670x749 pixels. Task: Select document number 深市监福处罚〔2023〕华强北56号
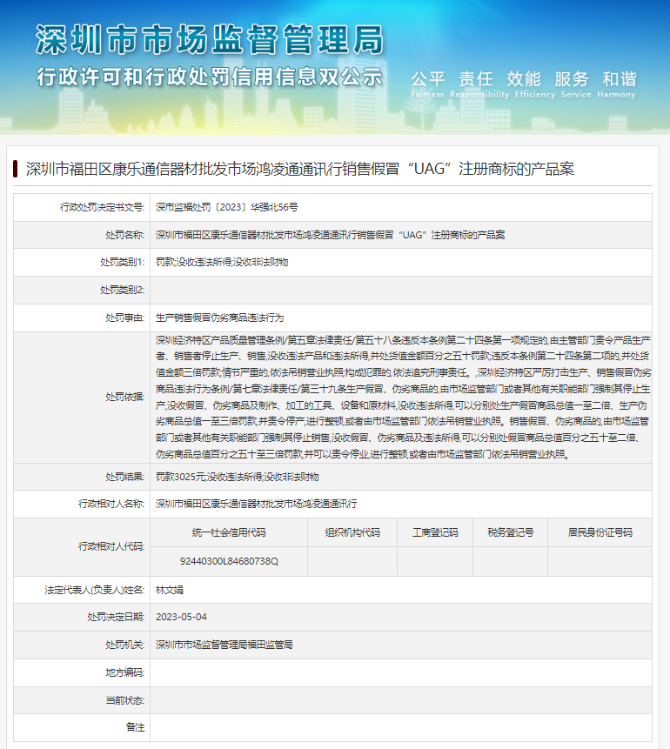[226, 207]
